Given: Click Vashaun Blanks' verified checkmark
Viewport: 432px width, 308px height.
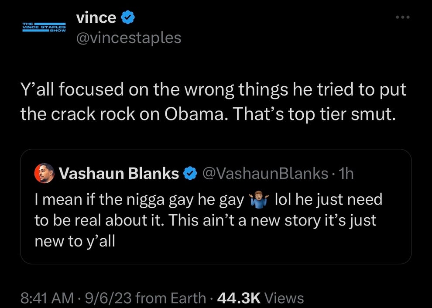Looking at the screenshot, I should [x=190, y=173].
